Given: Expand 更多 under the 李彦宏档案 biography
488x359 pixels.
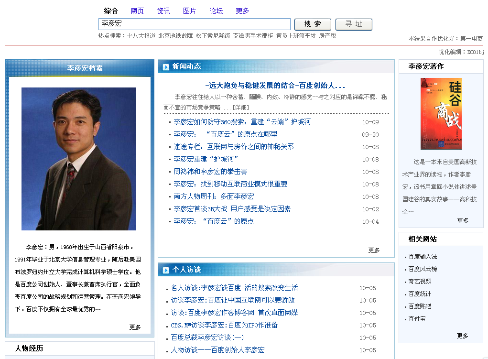Looking at the screenshot, I should [x=135, y=327].
